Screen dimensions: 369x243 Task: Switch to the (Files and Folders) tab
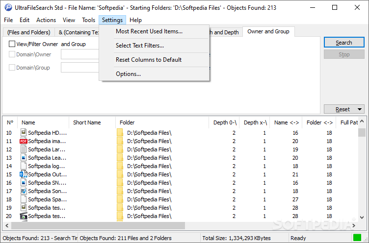pos(29,32)
